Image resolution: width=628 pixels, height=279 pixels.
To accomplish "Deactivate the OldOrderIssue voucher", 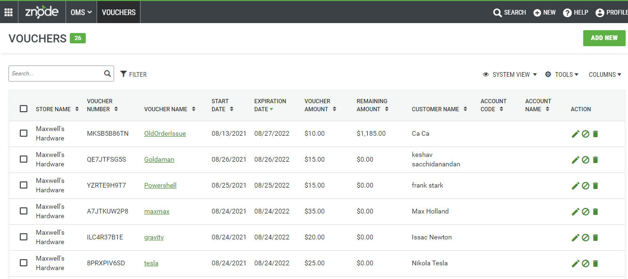I will click(586, 134).
